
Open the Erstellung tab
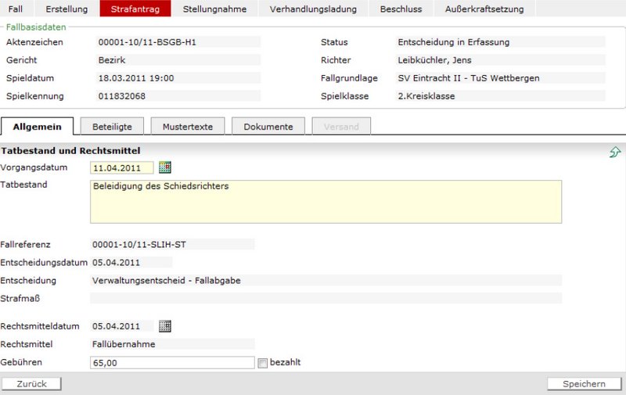tap(67, 9)
